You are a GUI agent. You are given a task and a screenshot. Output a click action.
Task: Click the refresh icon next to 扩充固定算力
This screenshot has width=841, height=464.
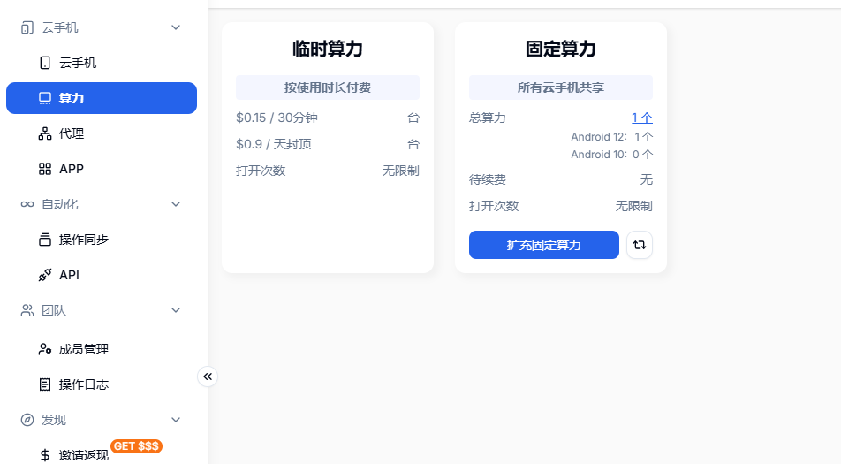point(640,245)
